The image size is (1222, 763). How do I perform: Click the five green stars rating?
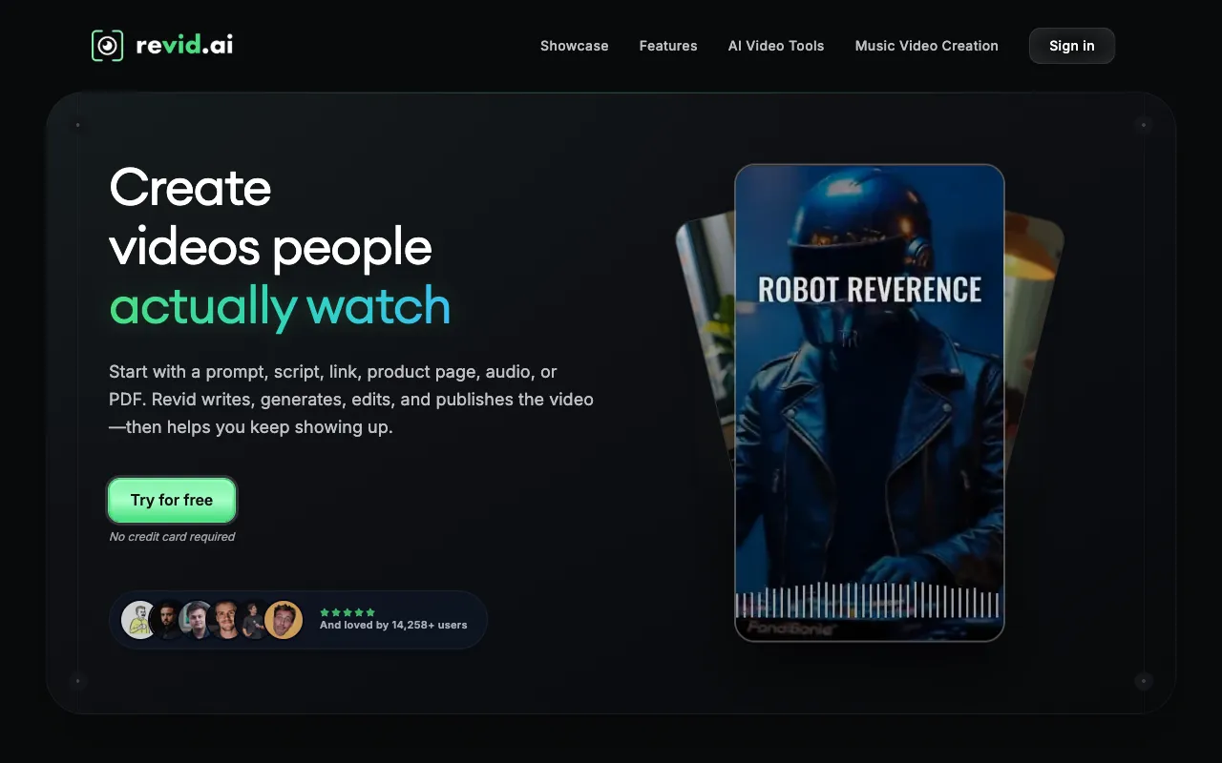tap(348, 612)
